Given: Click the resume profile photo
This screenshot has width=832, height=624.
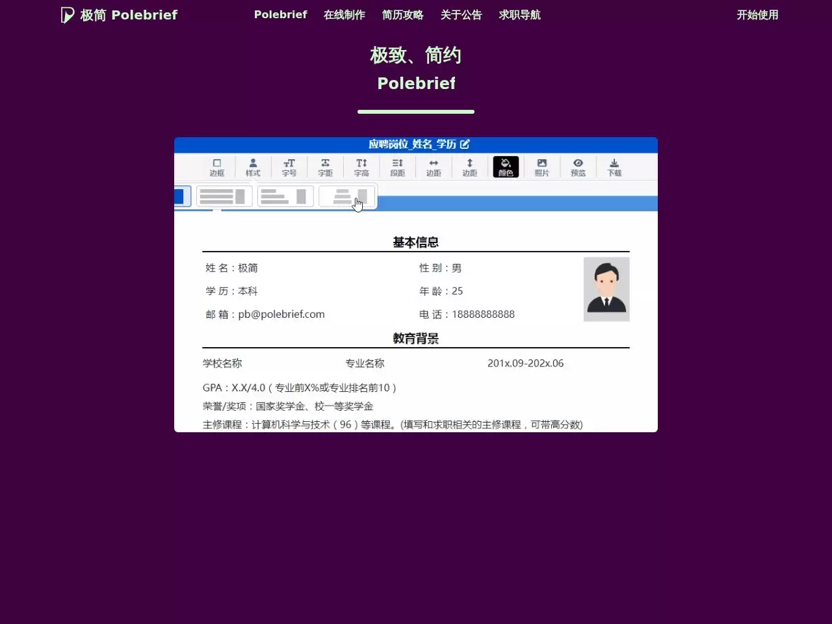Looking at the screenshot, I should click(606, 289).
